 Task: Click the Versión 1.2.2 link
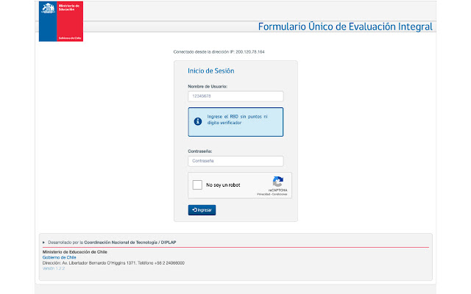point(54,268)
